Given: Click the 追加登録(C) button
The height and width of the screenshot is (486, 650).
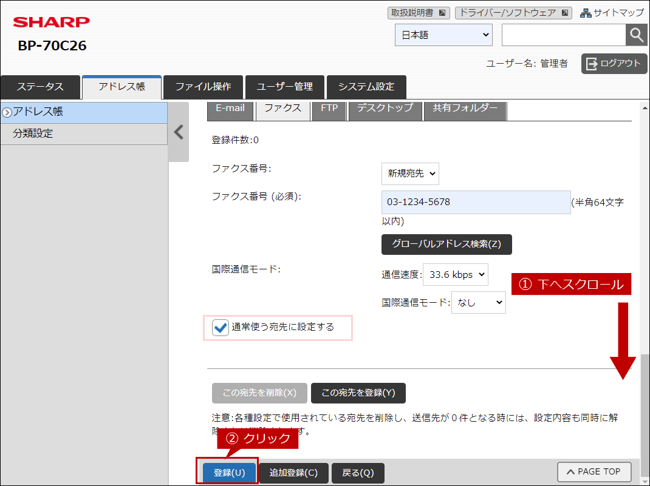Looking at the screenshot, I should pyautogui.click(x=293, y=473).
